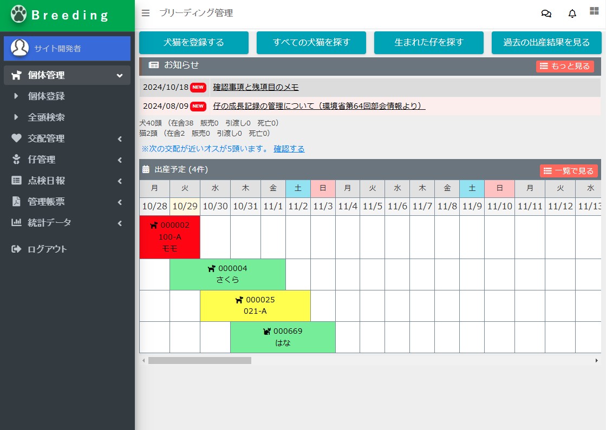This screenshot has height=430, width=606.
Task: Click the paw logo in header
Action: click(19, 15)
